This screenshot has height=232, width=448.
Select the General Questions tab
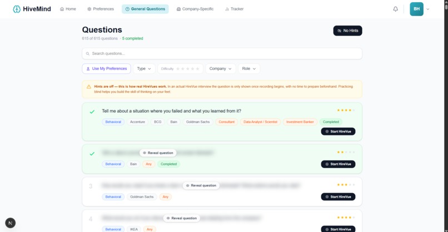click(145, 9)
